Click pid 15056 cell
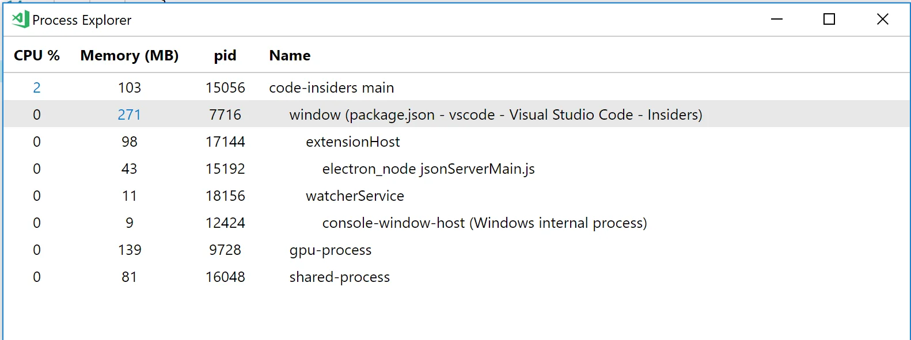Viewport: 911px width, 340px height. pyautogui.click(x=225, y=87)
